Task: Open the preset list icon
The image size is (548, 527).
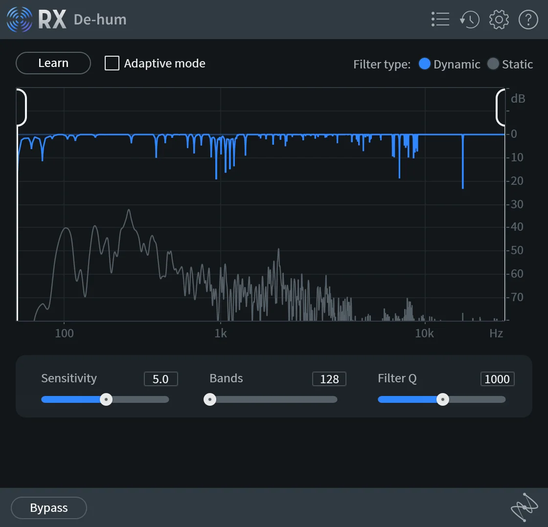Action: 440,19
